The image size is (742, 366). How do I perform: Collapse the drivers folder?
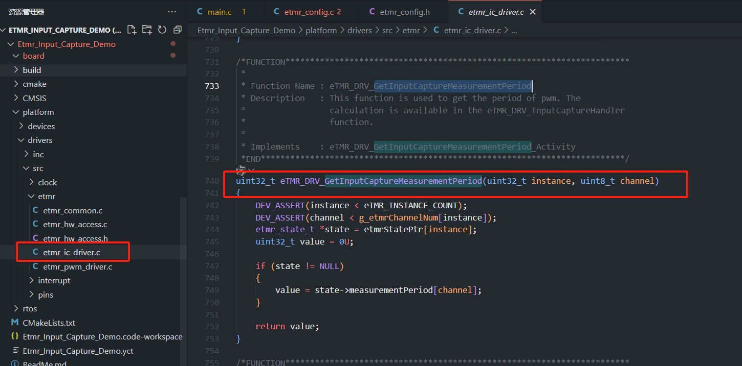click(21, 140)
